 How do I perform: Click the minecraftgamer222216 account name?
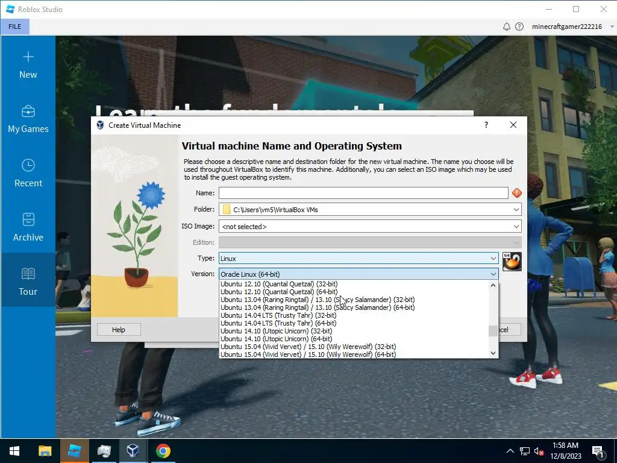pos(566,27)
